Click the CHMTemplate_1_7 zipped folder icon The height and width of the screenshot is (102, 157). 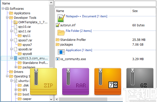click(15, 22)
